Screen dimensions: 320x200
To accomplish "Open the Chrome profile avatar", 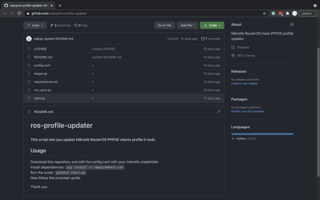I will click(x=295, y=13).
